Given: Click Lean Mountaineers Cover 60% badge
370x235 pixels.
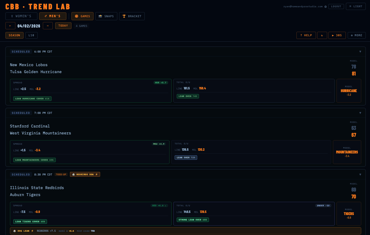Looking at the screenshot, I should (34, 160).
